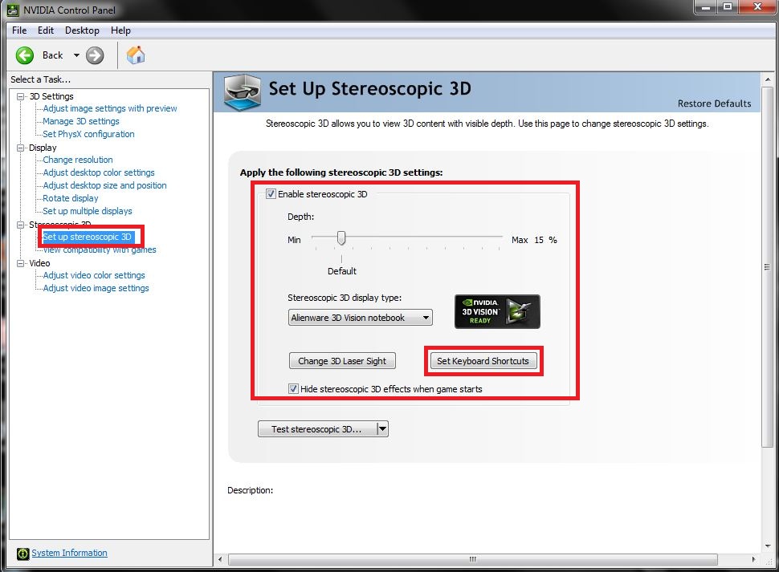Click Test stereoscopic 3D button
This screenshot has width=779, height=572.
[x=317, y=429]
